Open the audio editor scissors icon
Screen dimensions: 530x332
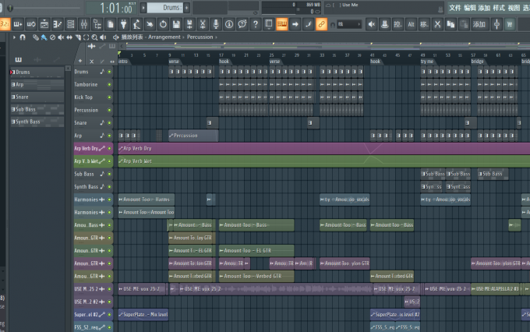click(x=203, y=24)
